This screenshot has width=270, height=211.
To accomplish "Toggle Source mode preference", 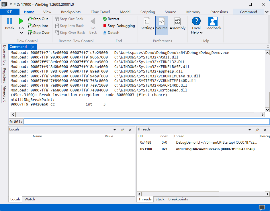I will coord(162,22).
